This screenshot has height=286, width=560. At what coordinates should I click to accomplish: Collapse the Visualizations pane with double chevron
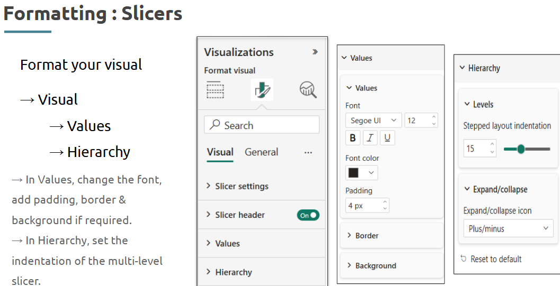tap(315, 52)
